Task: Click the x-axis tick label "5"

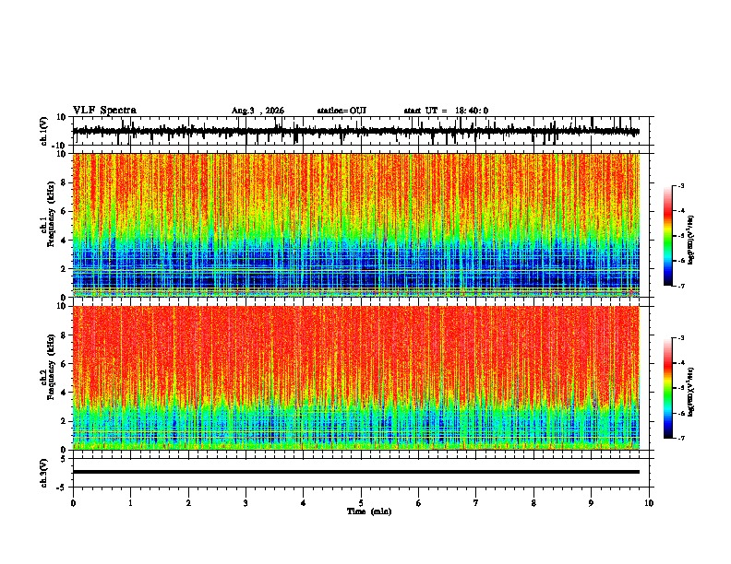Action: point(361,503)
